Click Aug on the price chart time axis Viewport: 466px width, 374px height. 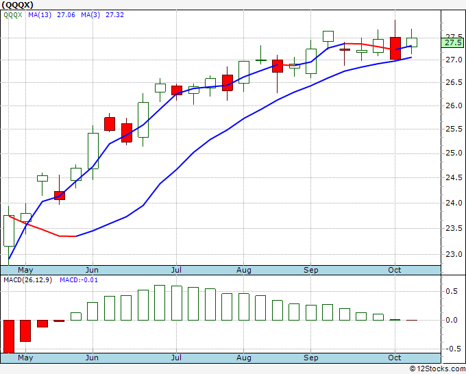244,271
